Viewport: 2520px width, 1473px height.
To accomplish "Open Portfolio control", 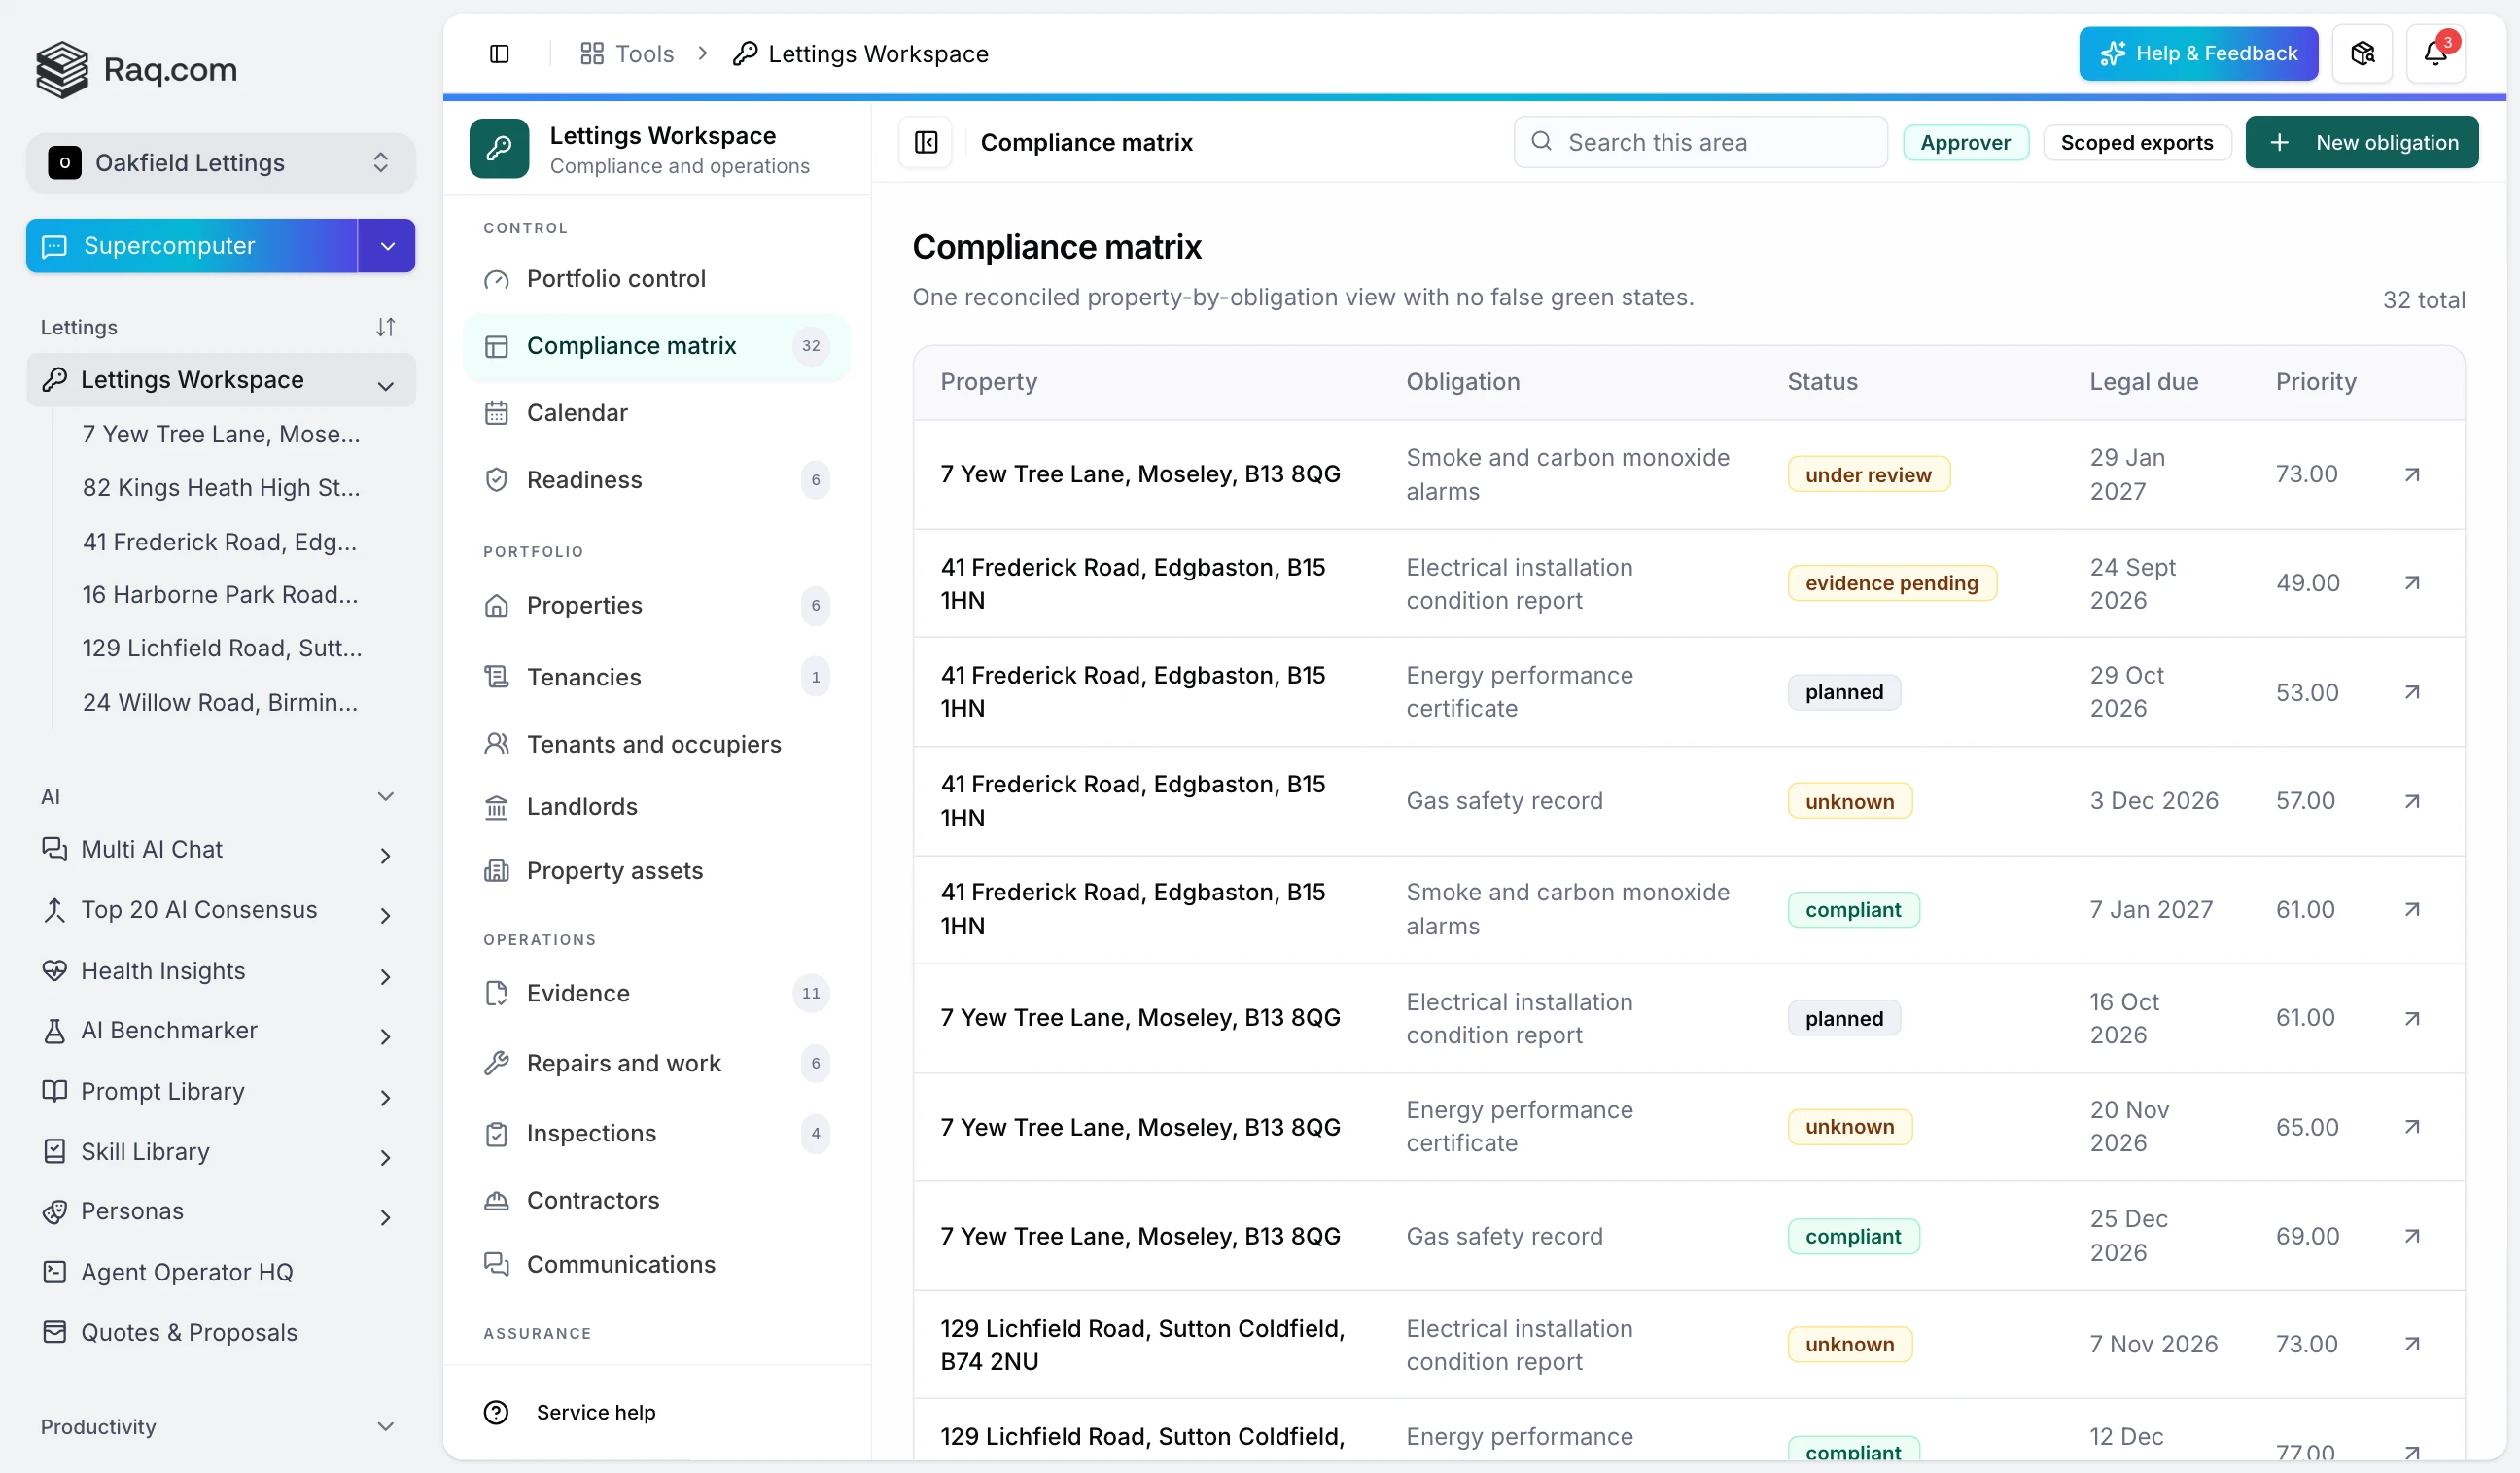I will (657, 279).
